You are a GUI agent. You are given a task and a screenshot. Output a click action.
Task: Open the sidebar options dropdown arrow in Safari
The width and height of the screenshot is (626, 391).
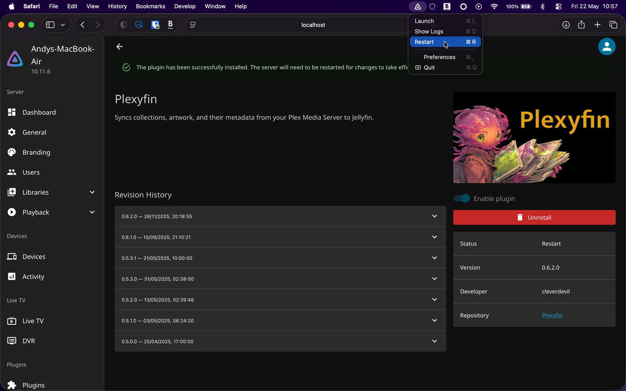[x=63, y=25]
